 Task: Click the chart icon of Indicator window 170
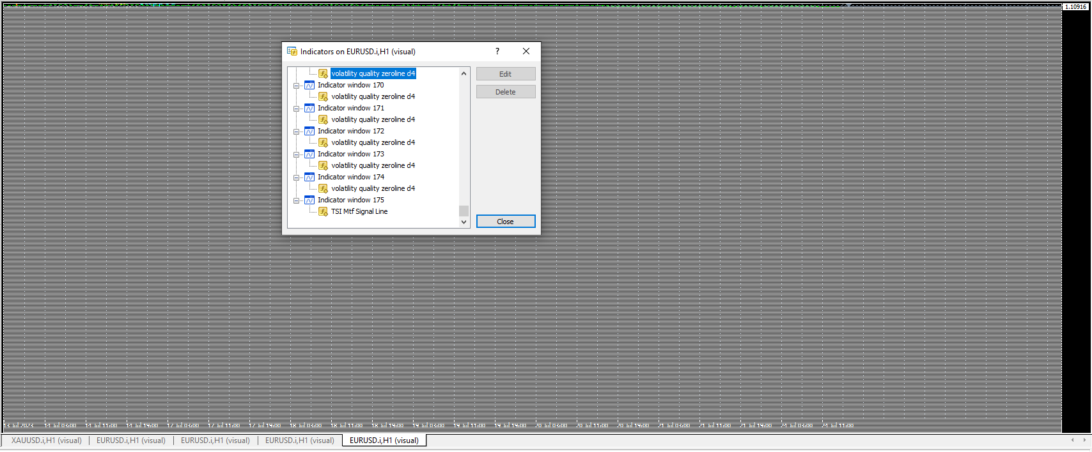(309, 85)
